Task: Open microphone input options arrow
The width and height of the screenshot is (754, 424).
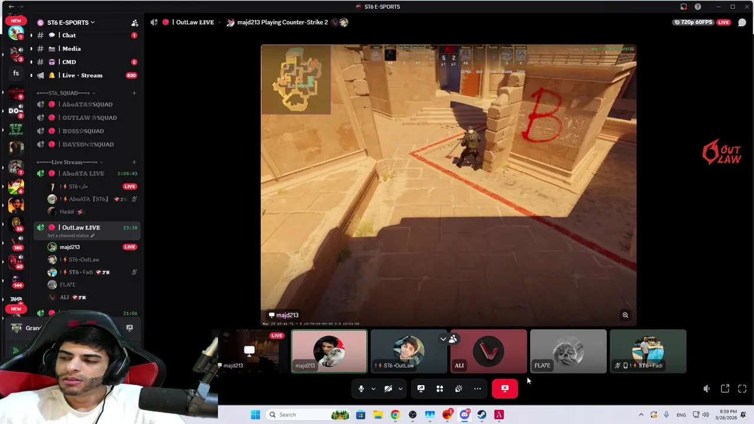Action: [x=373, y=389]
